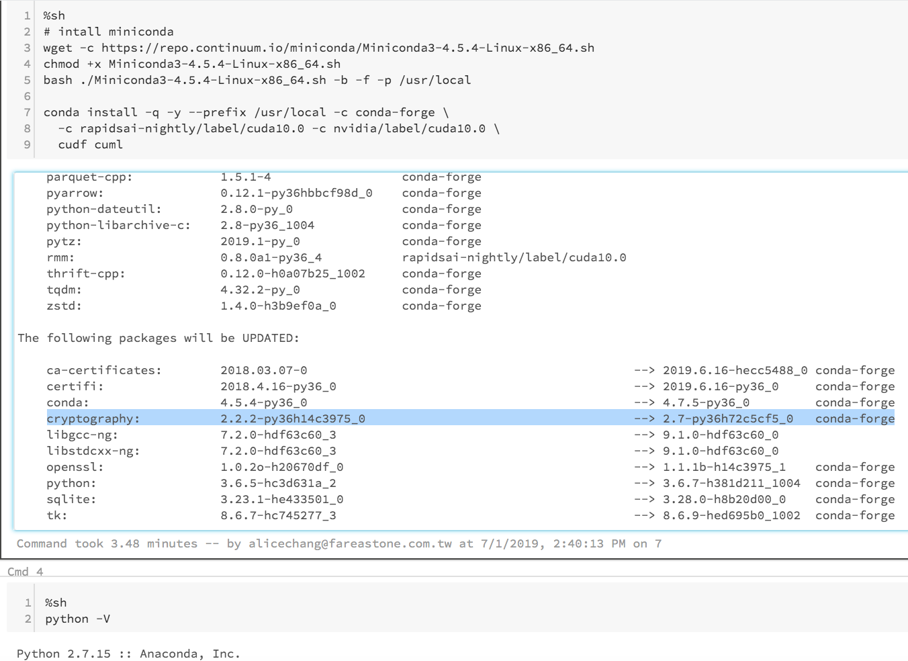Click the UPDATED packages heading text
The width and height of the screenshot is (908, 661).
159,337
